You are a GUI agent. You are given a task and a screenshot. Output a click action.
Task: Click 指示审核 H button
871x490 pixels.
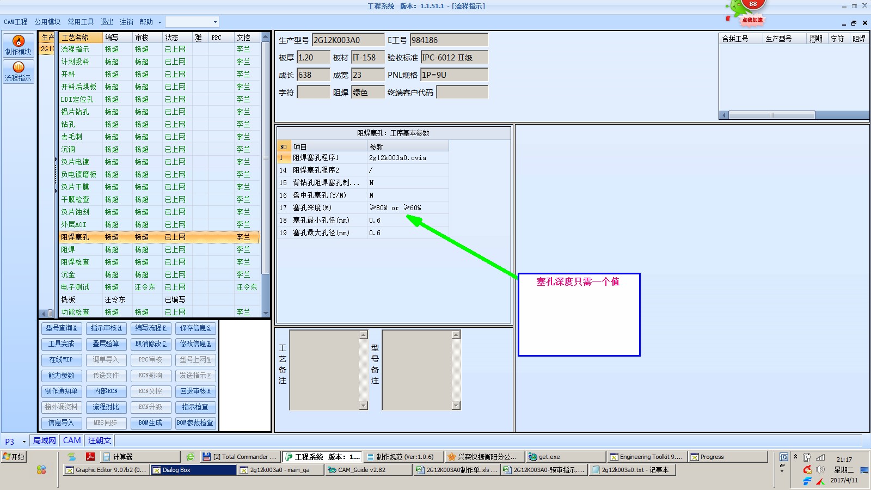106,328
